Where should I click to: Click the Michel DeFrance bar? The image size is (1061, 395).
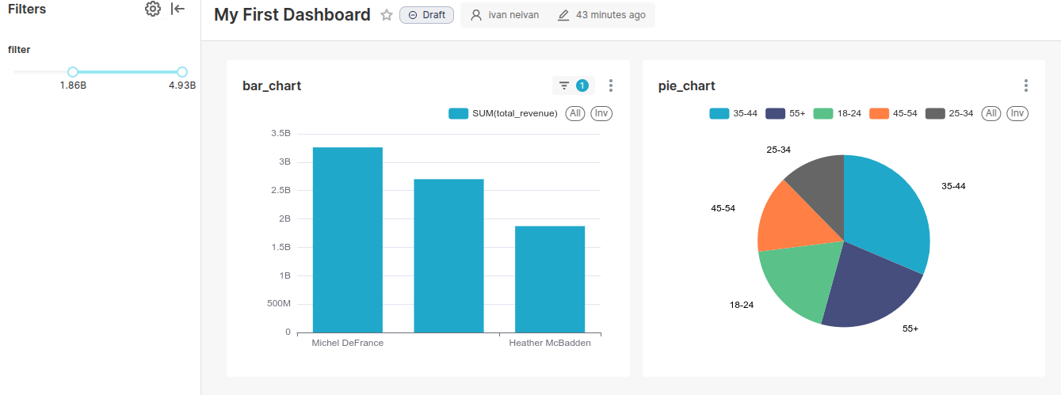tap(347, 239)
